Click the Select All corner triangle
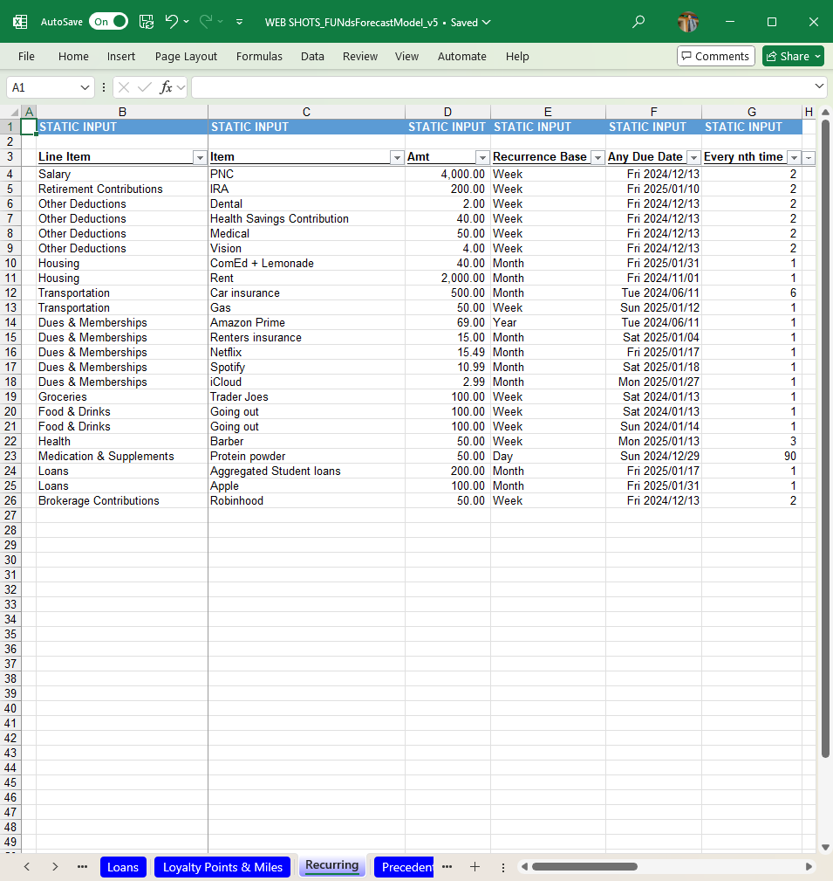833x881 pixels. 15,112
